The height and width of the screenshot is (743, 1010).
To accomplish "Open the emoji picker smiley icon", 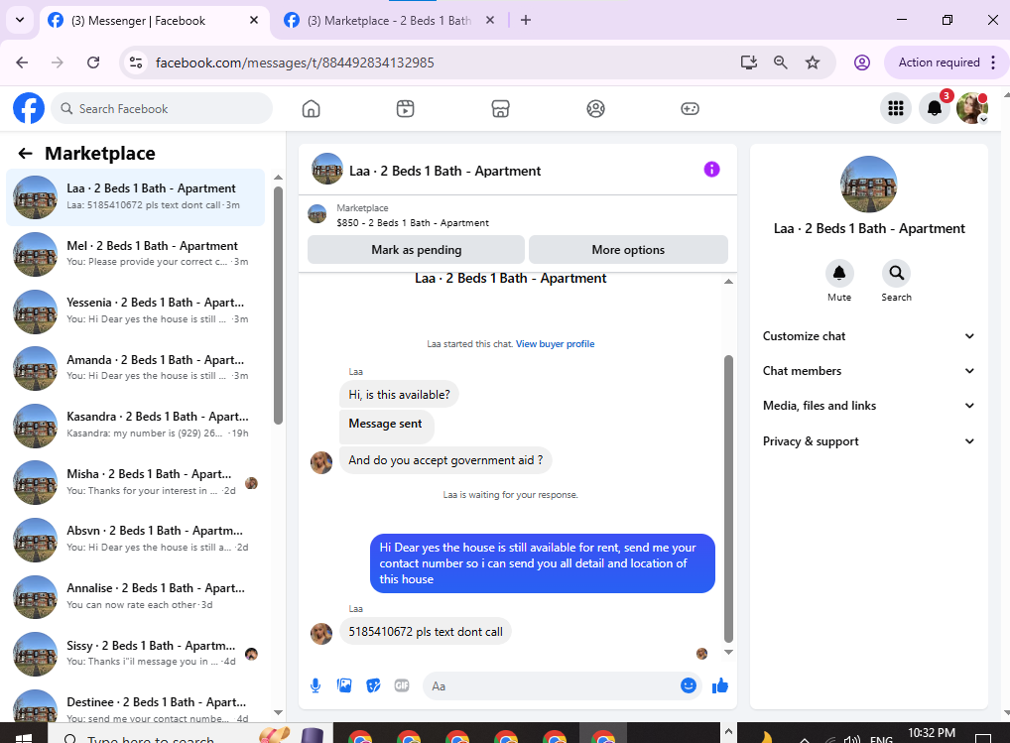I will click(688, 685).
